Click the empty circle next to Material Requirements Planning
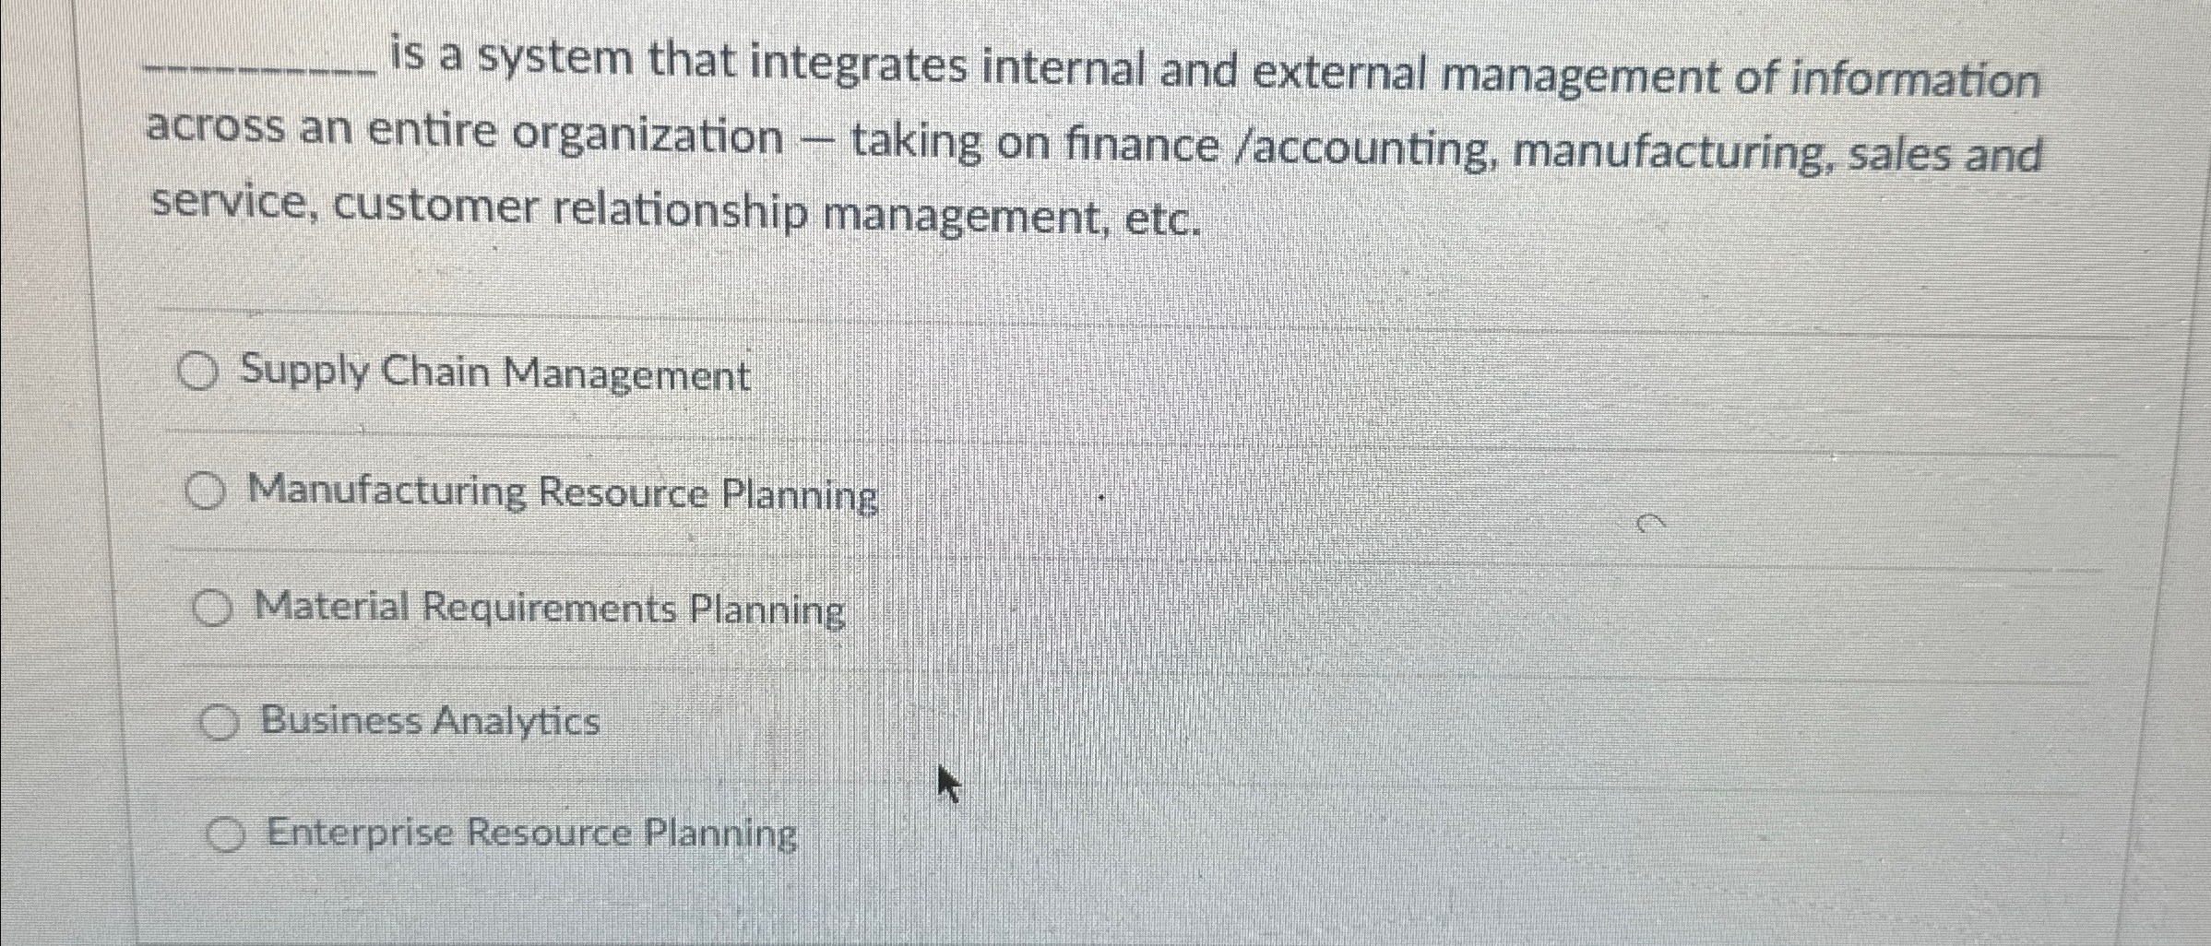 click(213, 606)
